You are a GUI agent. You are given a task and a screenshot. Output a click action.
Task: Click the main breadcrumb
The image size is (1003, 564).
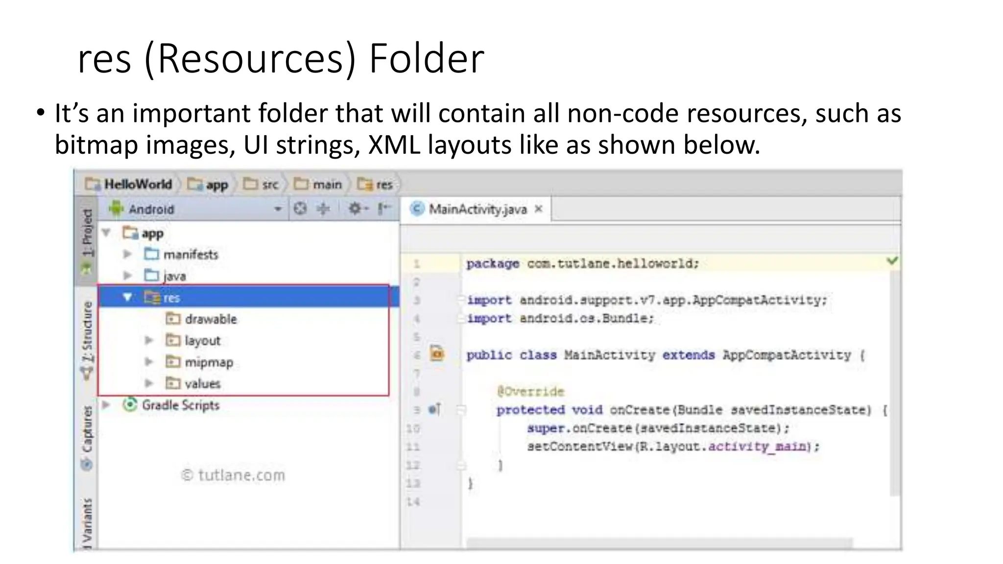pyautogui.click(x=317, y=185)
